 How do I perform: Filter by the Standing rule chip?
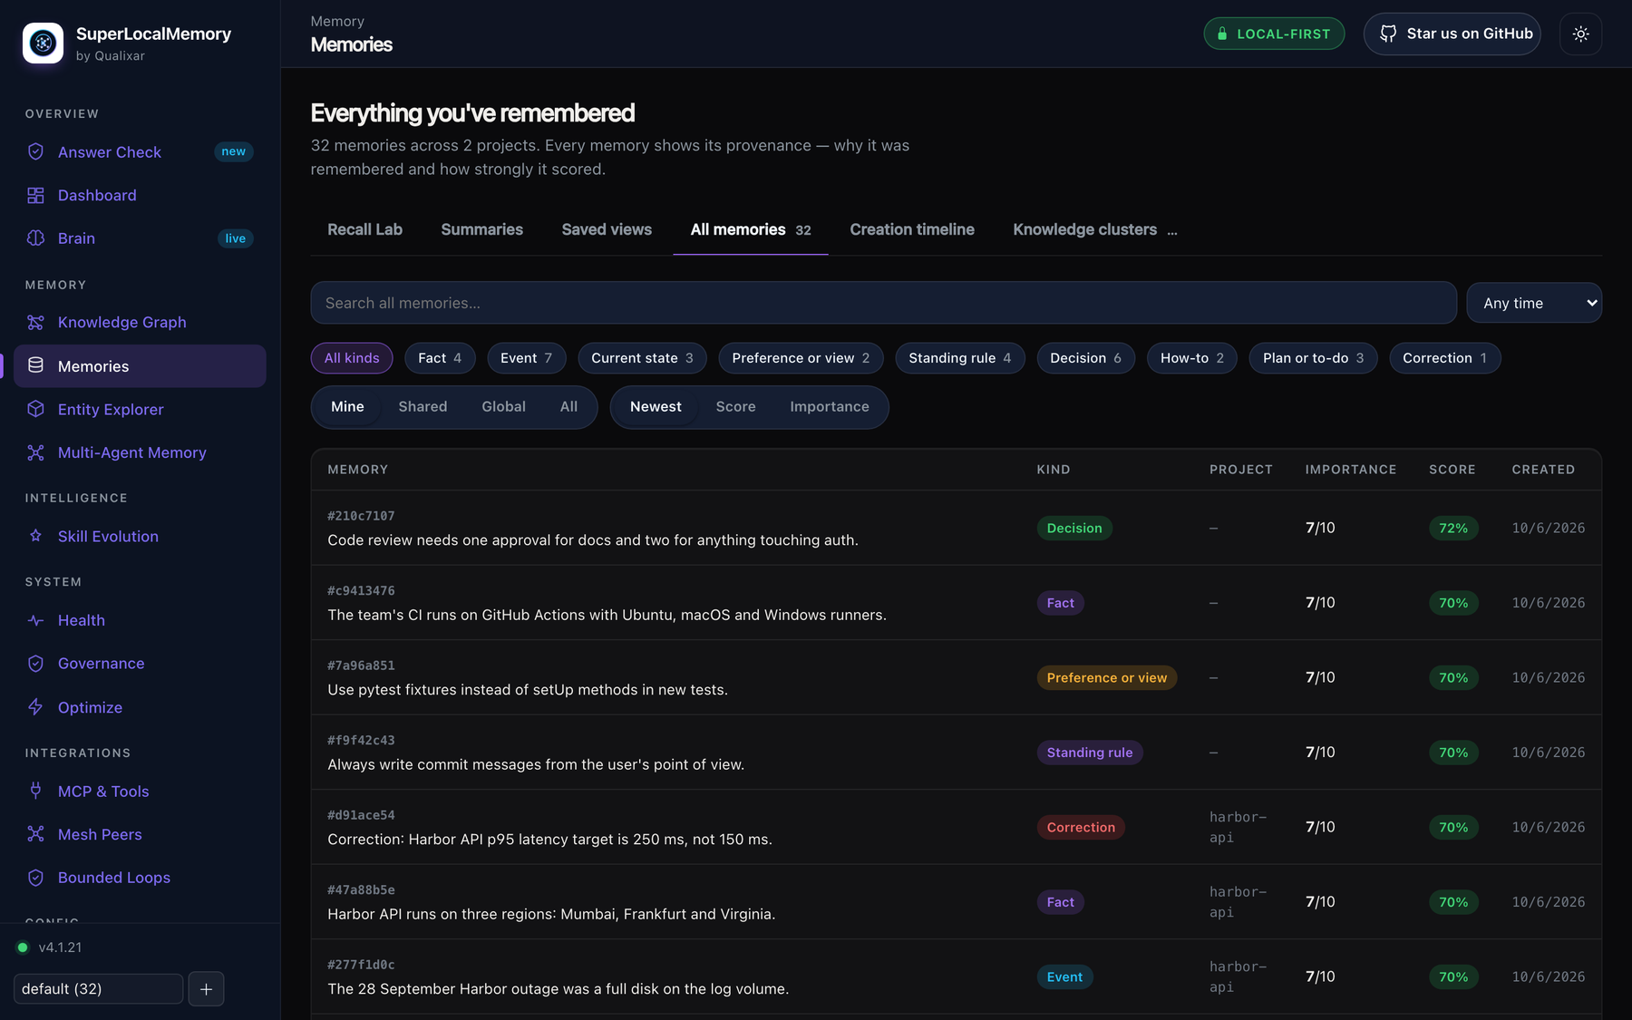tap(959, 358)
